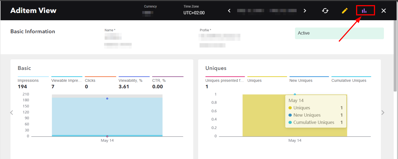The image size is (398, 159).
Task: Toggle the Impressions series in Basic chart
Action: (x=33, y=83)
